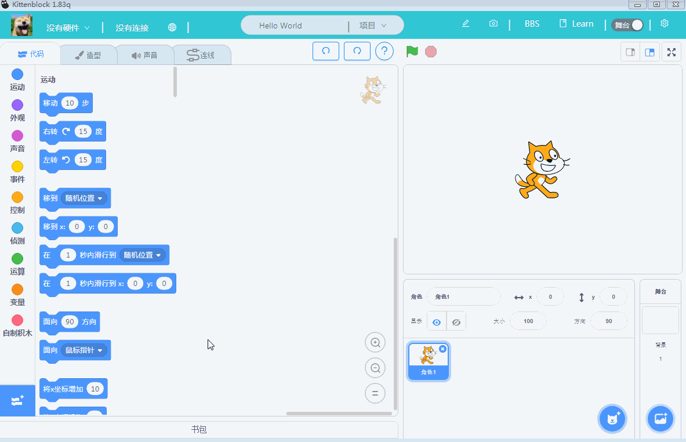Click the pencil edit icon in header
Viewport: 686px width, 442px height.
point(466,24)
